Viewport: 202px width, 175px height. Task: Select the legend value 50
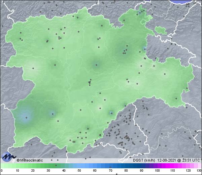click(x=79, y=171)
